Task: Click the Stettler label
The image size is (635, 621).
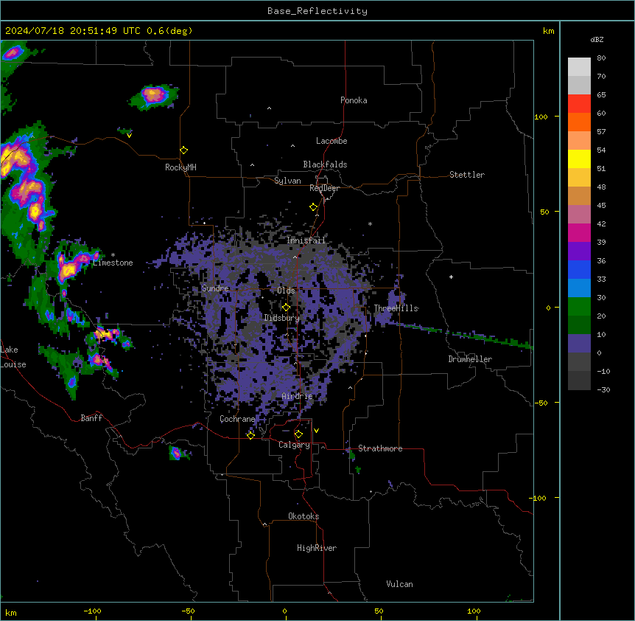Action: pos(466,175)
